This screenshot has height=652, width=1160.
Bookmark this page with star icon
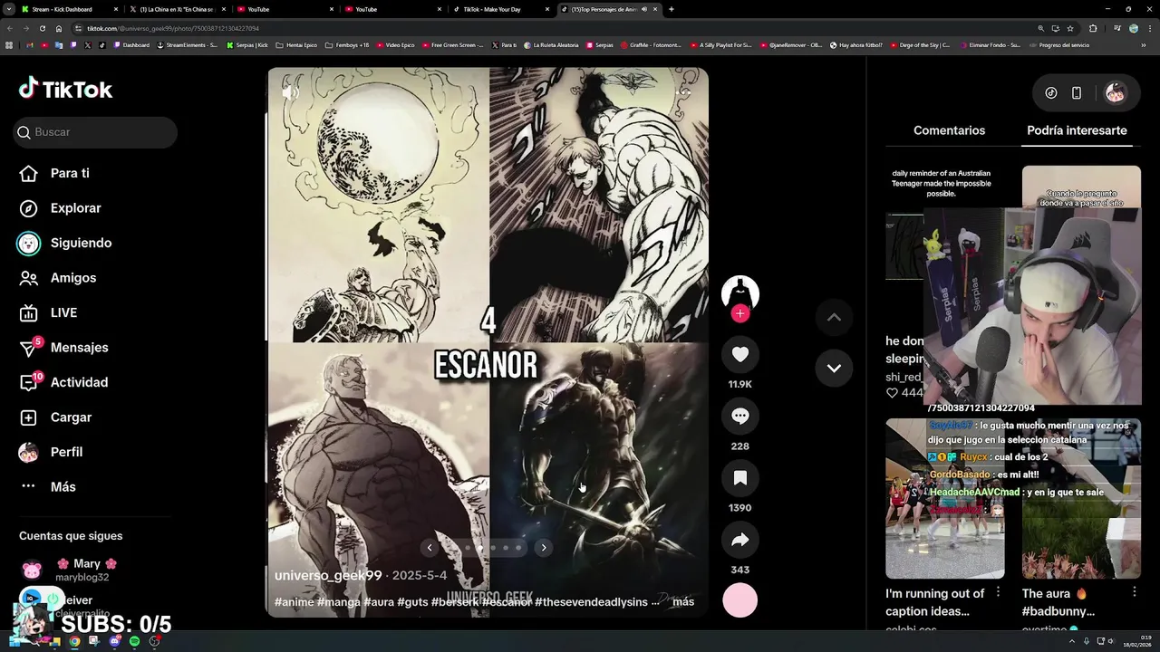pos(1070,28)
